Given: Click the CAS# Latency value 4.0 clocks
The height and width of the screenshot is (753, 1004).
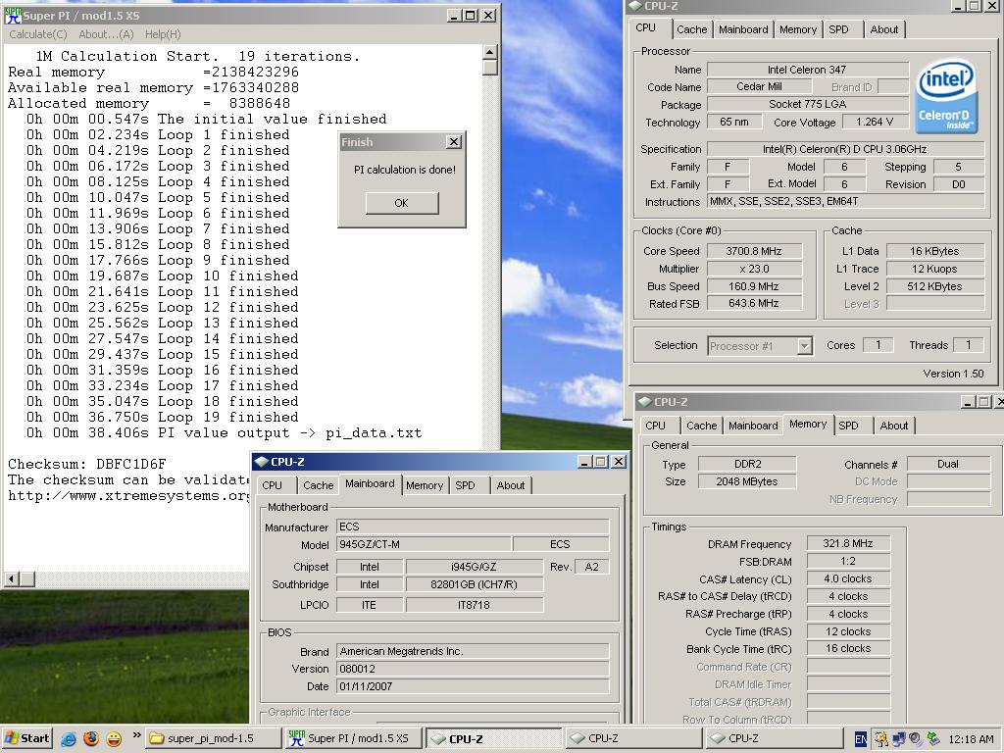Looking at the screenshot, I should tap(848, 578).
